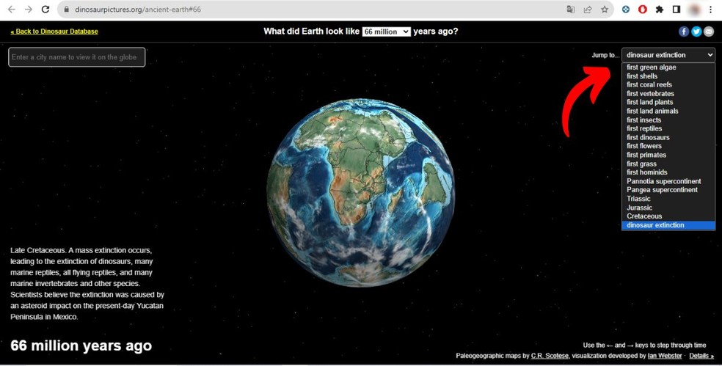Image resolution: width=722 pixels, height=366 pixels.
Task: Jump to Pangea supercontinent
Action: tap(668, 190)
